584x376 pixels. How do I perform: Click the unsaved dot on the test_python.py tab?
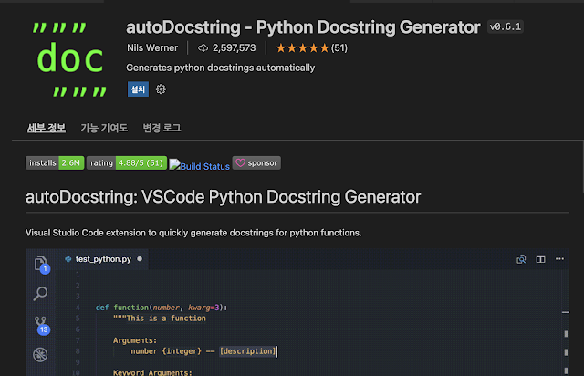point(140,258)
